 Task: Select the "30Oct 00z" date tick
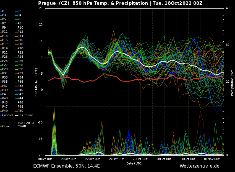[x=188, y=159]
